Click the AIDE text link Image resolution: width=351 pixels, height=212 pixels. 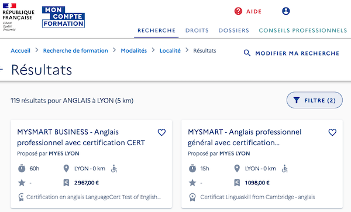point(254,12)
